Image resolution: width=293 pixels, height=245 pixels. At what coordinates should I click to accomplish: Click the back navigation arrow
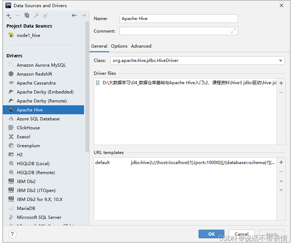74,16
